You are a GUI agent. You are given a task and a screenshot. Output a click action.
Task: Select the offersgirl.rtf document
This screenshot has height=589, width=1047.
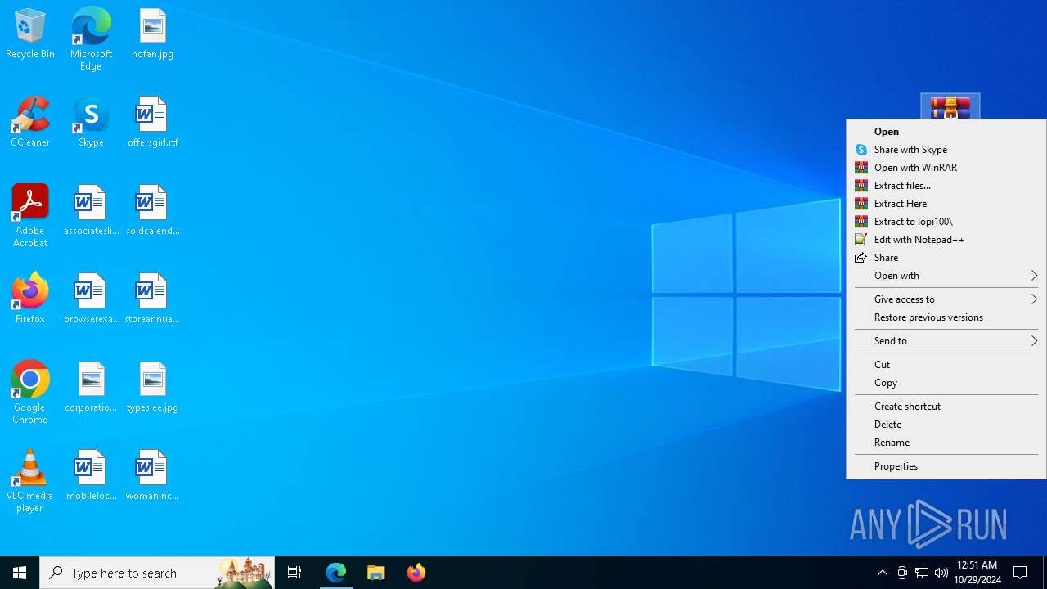click(152, 123)
